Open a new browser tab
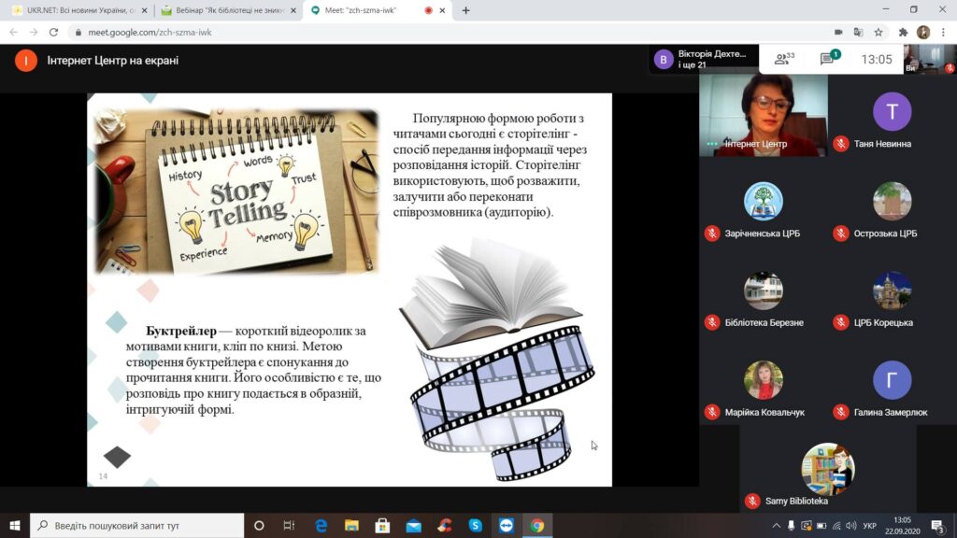This screenshot has width=957, height=538. click(x=465, y=10)
